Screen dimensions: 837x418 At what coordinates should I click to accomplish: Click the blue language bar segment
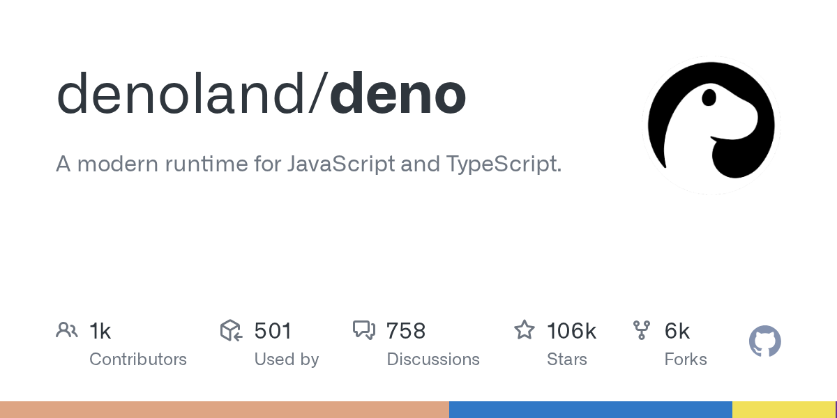click(590, 410)
